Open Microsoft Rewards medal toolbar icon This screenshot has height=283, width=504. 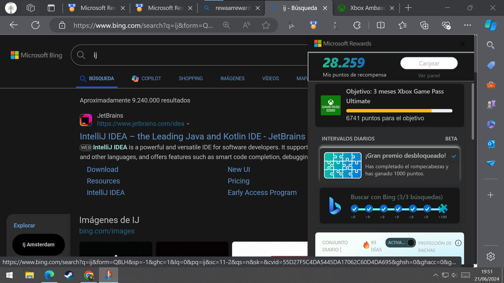[313, 25]
